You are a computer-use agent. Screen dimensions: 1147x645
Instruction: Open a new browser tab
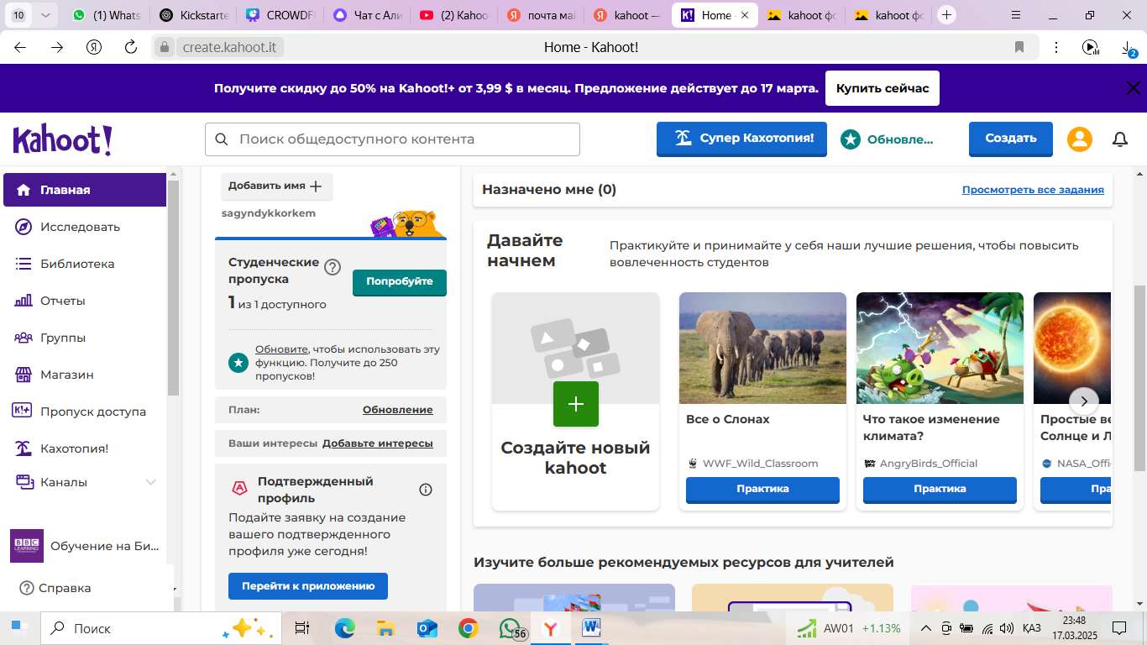[947, 15]
